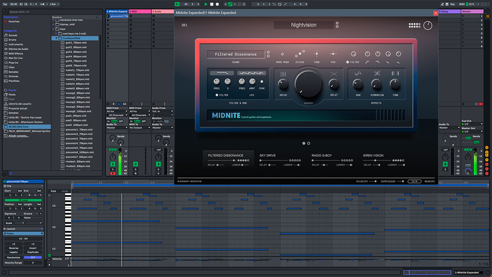Select Drums category in the browser
Image resolution: width=492 pixels, height=277 pixels.
12,40
